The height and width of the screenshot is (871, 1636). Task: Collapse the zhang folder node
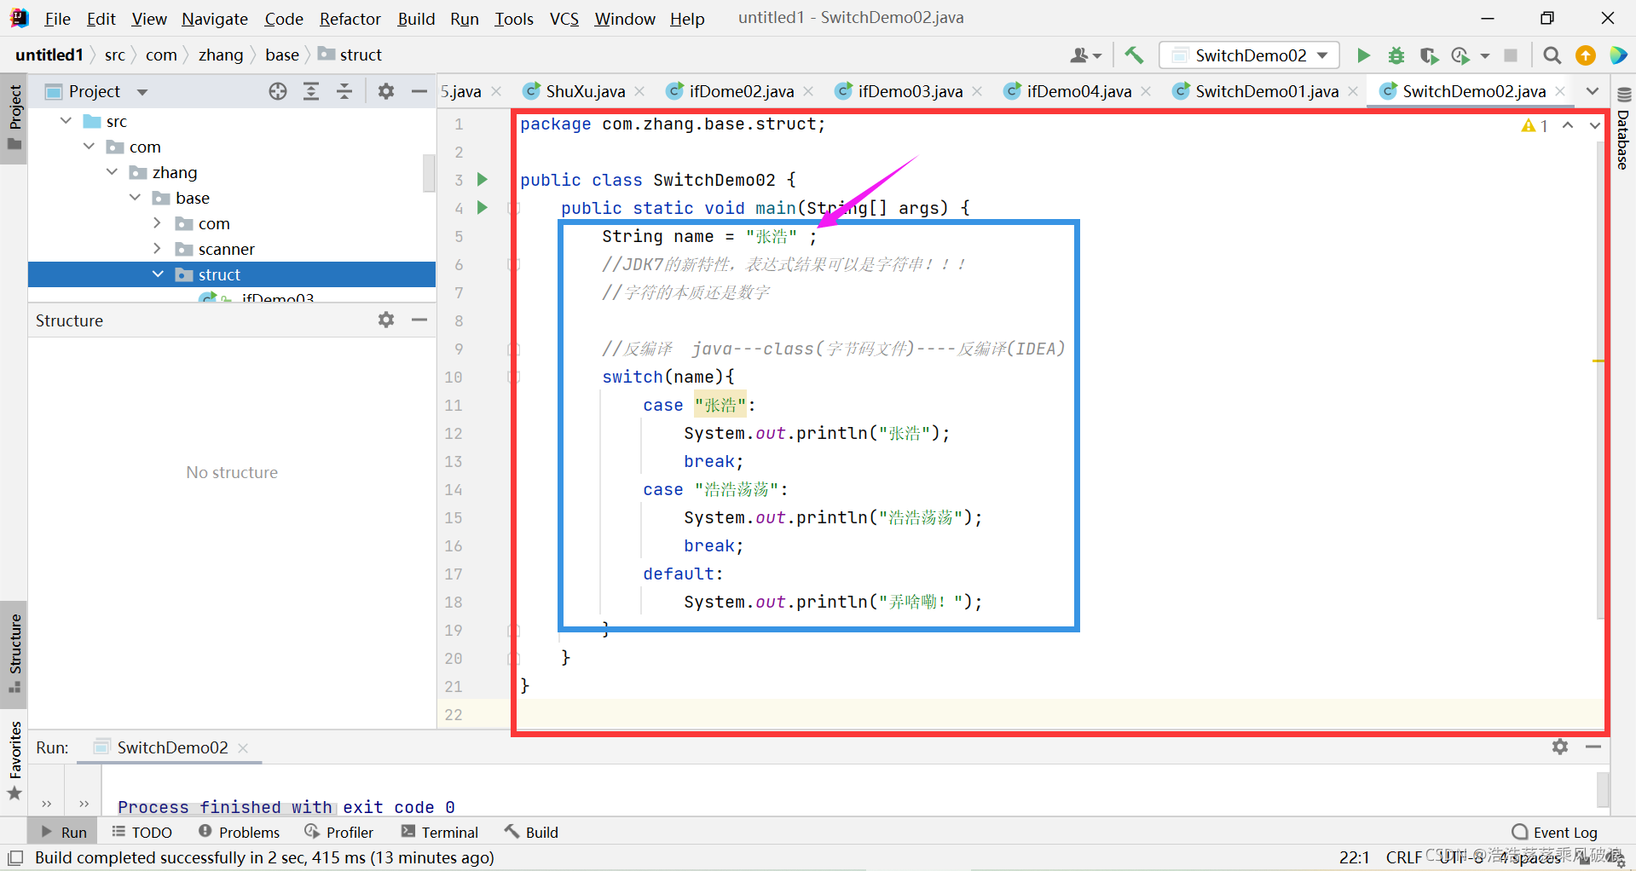[113, 172]
